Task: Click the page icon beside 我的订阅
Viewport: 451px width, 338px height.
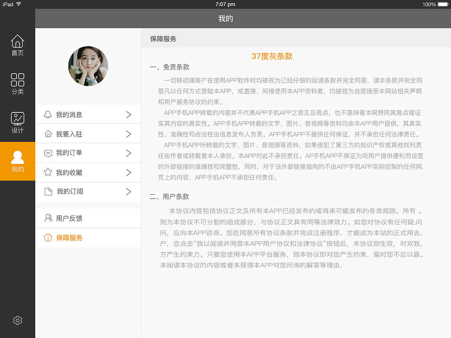Action: point(48,192)
